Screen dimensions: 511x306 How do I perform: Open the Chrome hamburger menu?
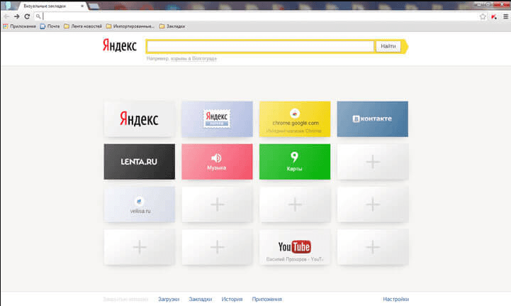(505, 16)
